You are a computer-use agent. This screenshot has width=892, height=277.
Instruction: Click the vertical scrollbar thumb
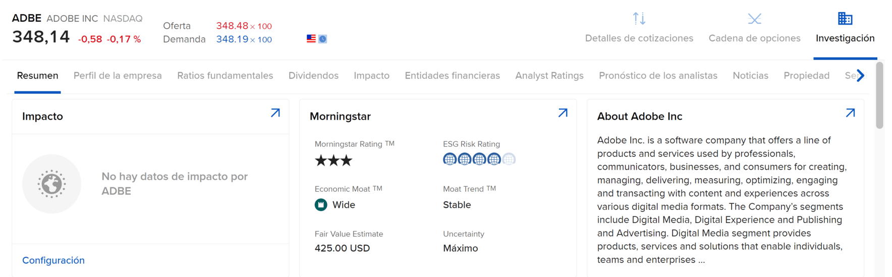(x=880, y=95)
